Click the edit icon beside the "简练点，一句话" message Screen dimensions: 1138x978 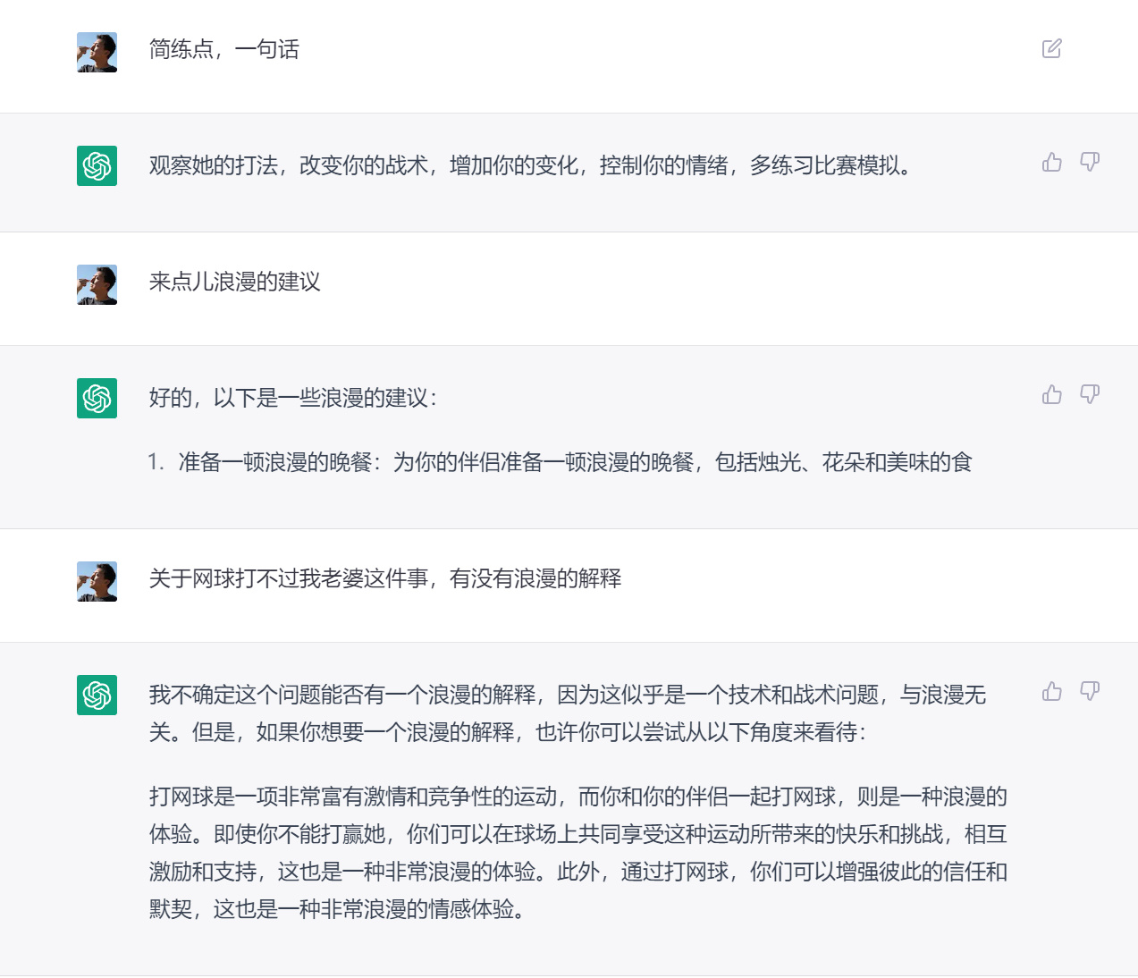tap(1052, 48)
